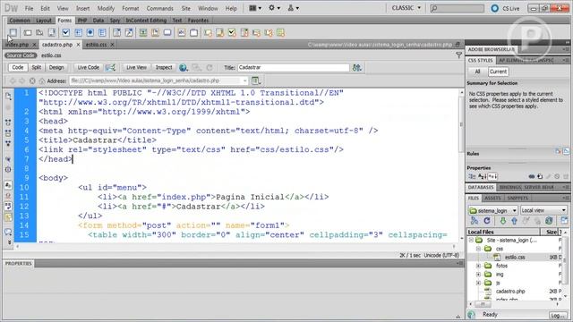Insert a Select List/Menu form element
573x322 pixels.
(x=116, y=32)
